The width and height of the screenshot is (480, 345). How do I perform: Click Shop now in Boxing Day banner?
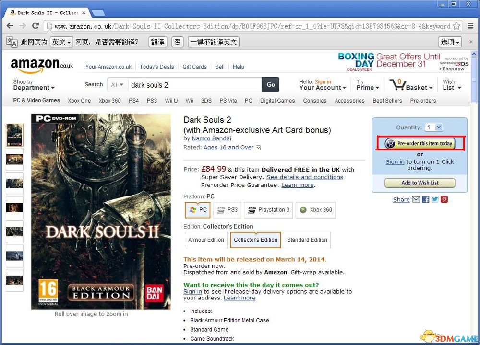click(x=453, y=69)
